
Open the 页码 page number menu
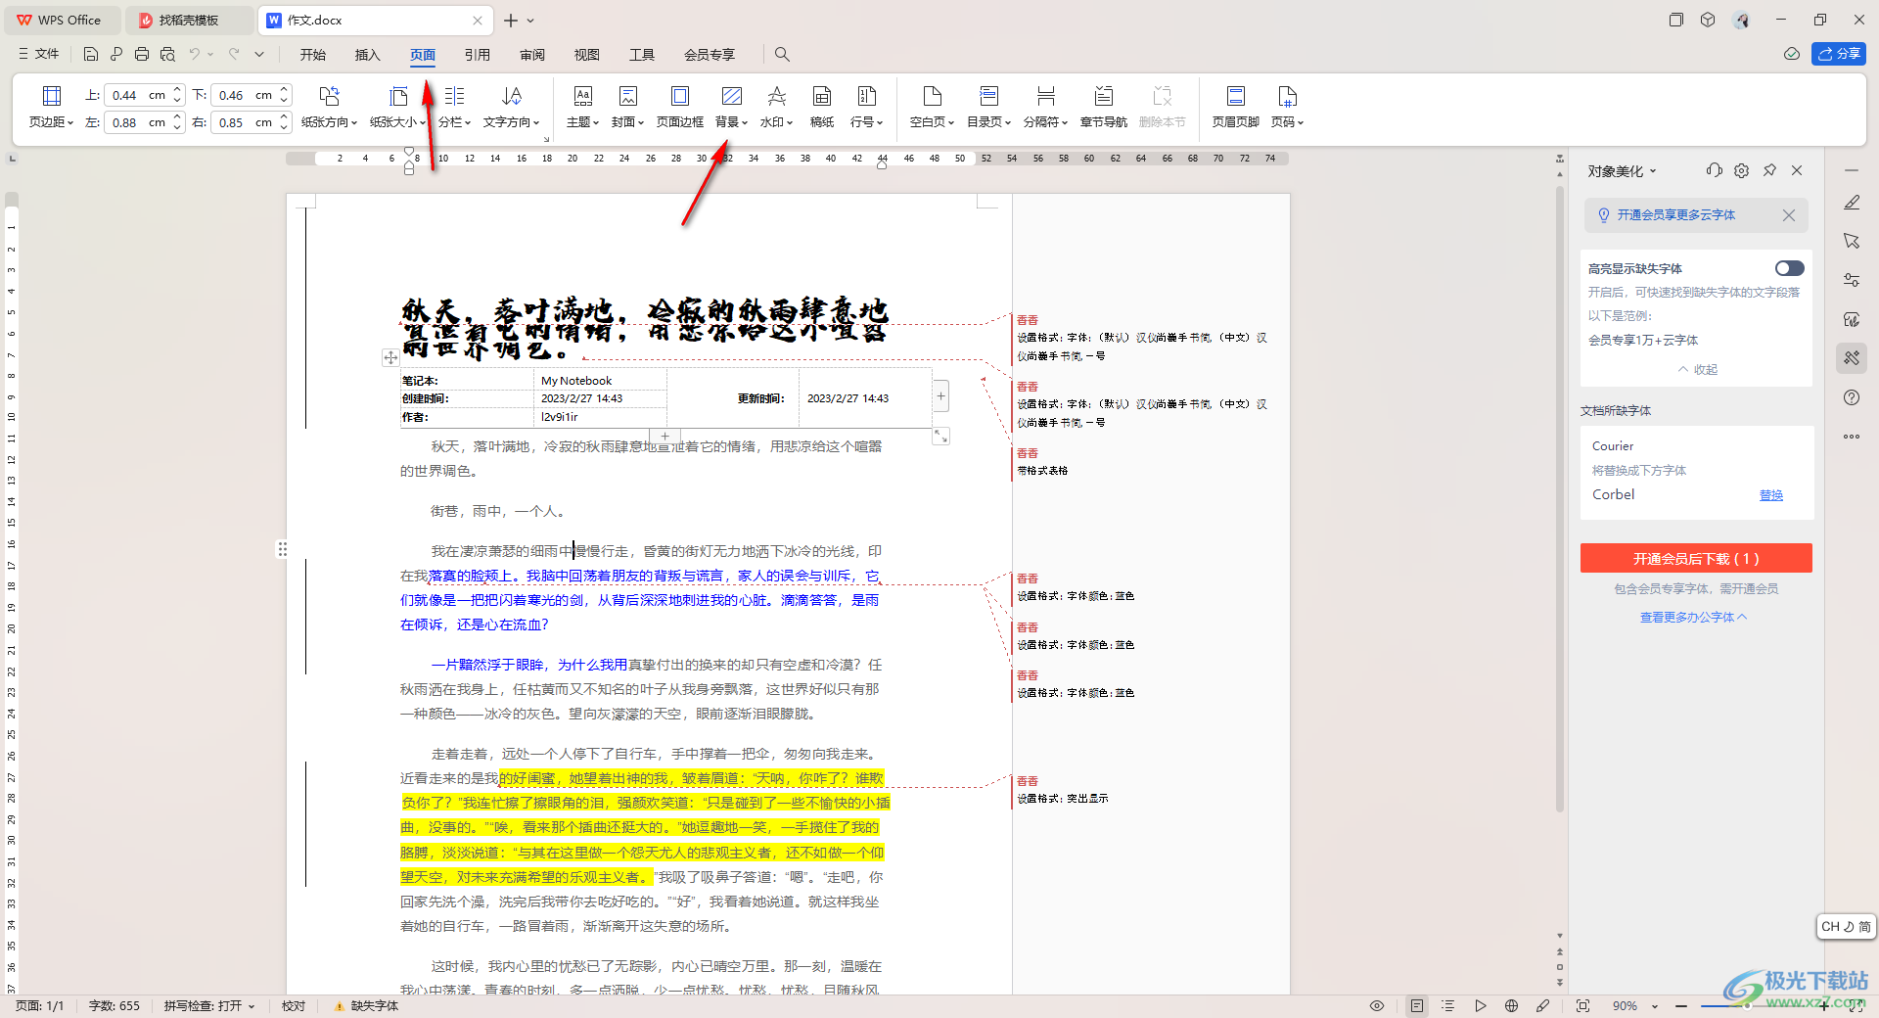coord(1287,122)
